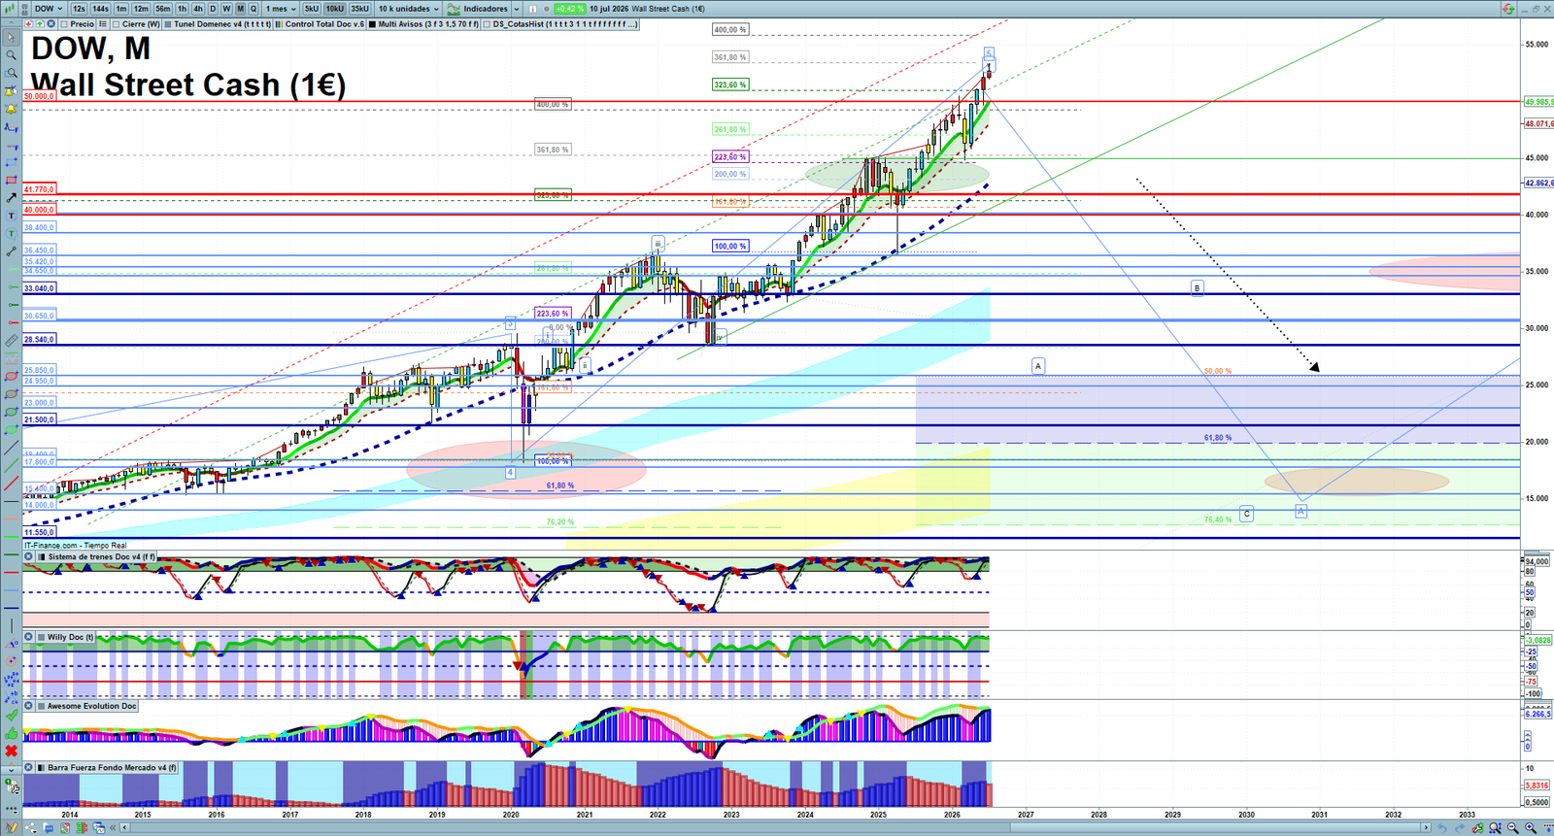This screenshot has width=1554, height=836.
Task: Close the Awesome Evolution Doc panel
Action: tap(29, 706)
